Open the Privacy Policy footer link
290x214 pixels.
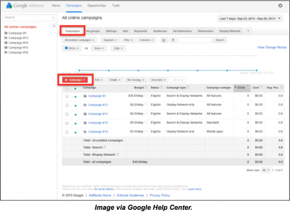coord(160,195)
